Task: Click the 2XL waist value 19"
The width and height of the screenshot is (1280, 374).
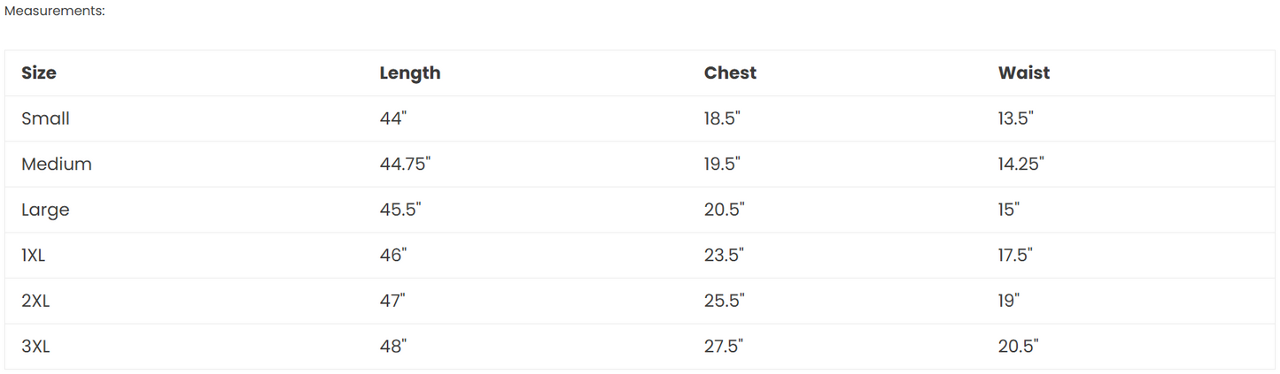Action: click(x=1009, y=301)
